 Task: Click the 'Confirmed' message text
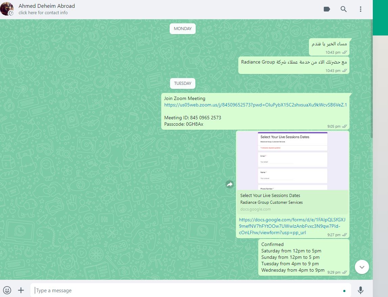click(272, 244)
